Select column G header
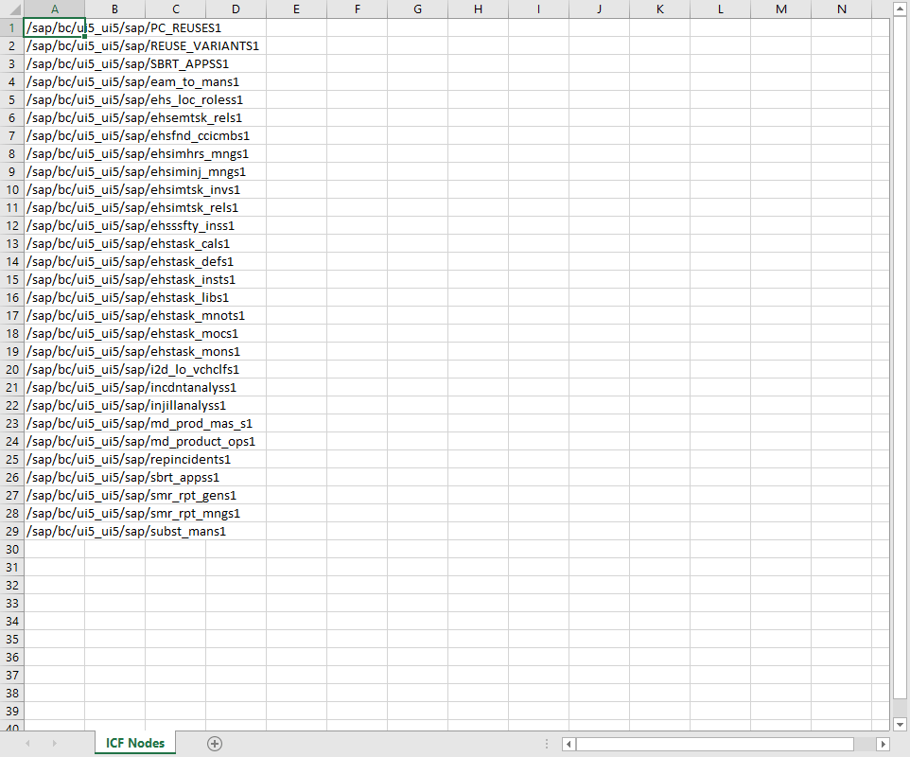 (417, 9)
